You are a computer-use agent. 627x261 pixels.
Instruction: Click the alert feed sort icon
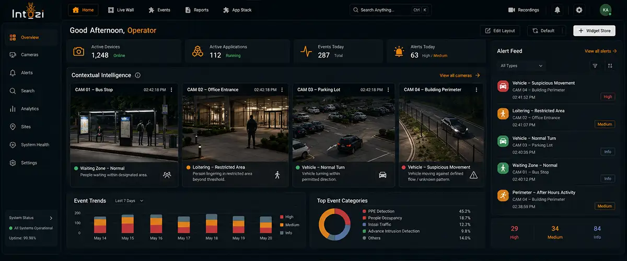click(x=610, y=66)
